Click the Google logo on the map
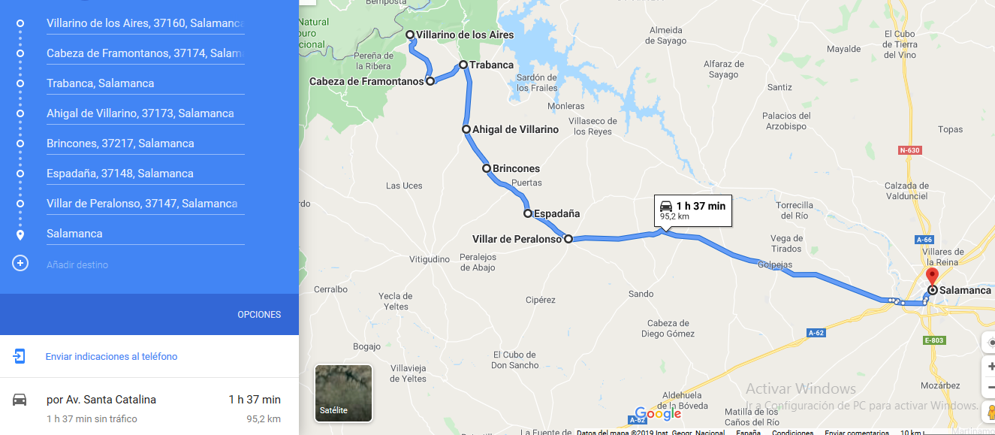This screenshot has height=435, width=995. click(x=658, y=413)
